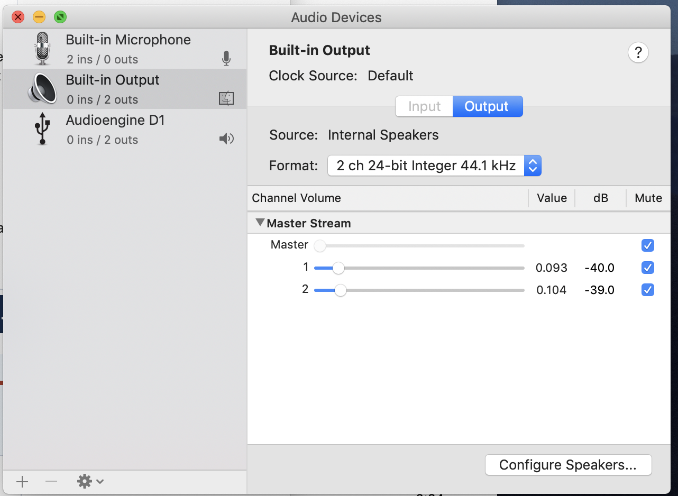Click the Built-in Output speaker icon
The width and height of the screenshot is (678, 496).
(x=42, y=89)
